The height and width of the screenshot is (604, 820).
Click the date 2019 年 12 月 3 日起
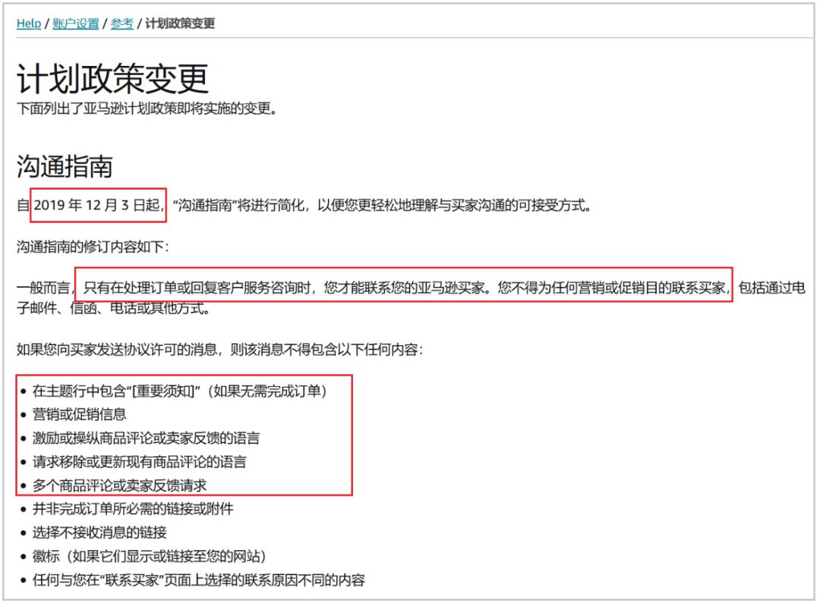98,205
